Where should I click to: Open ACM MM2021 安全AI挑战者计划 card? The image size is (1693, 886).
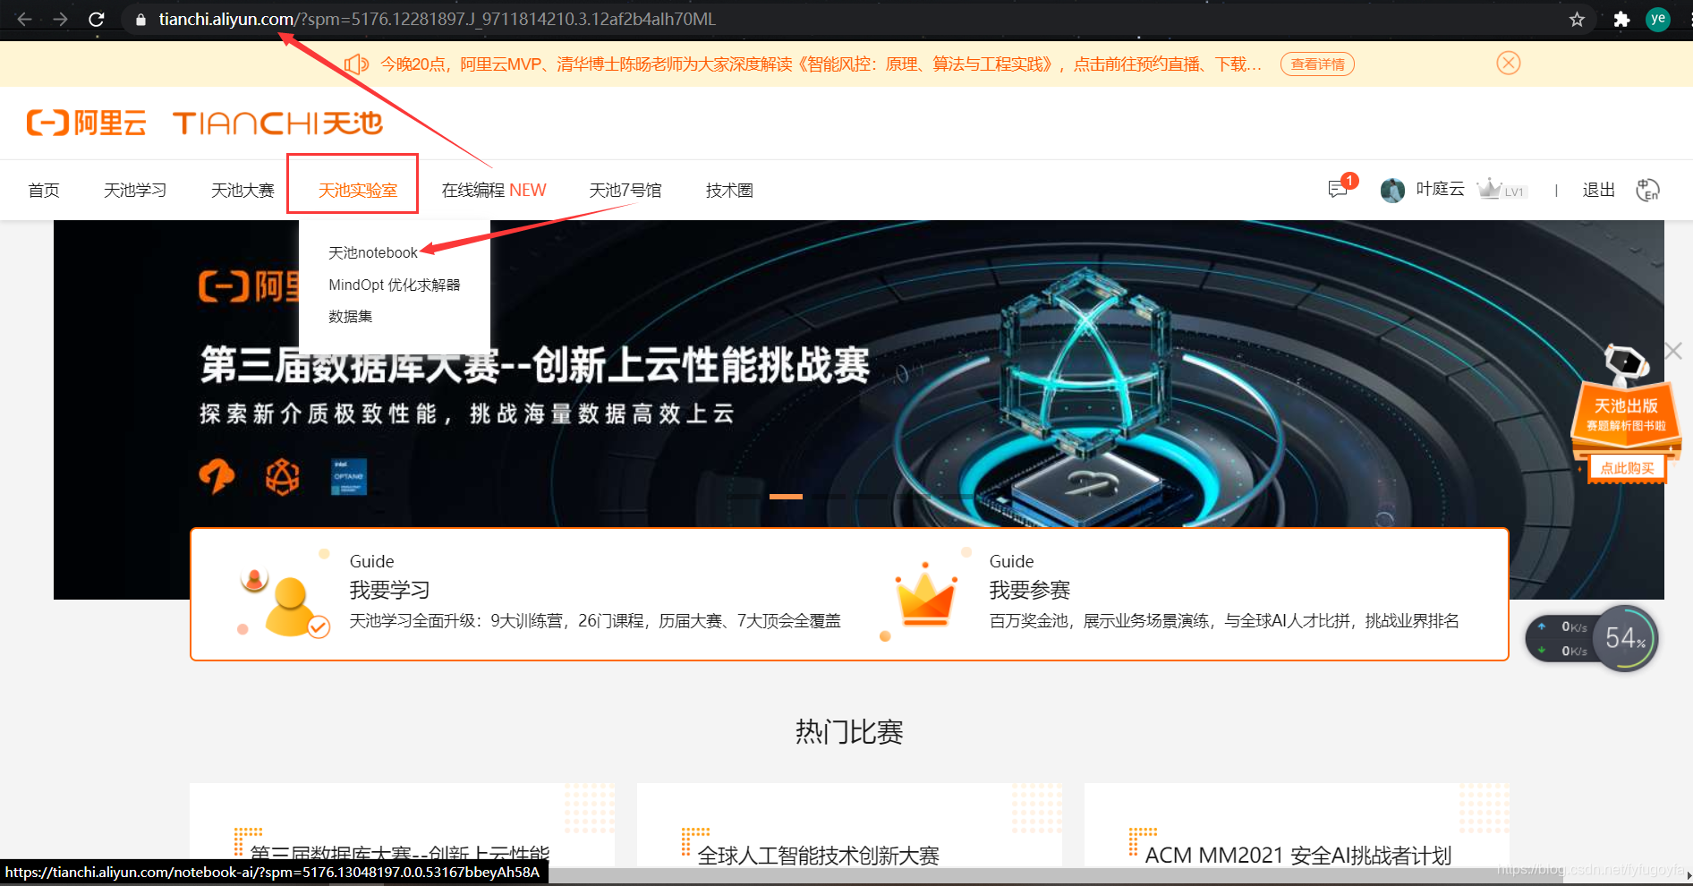click(1297, 825)
